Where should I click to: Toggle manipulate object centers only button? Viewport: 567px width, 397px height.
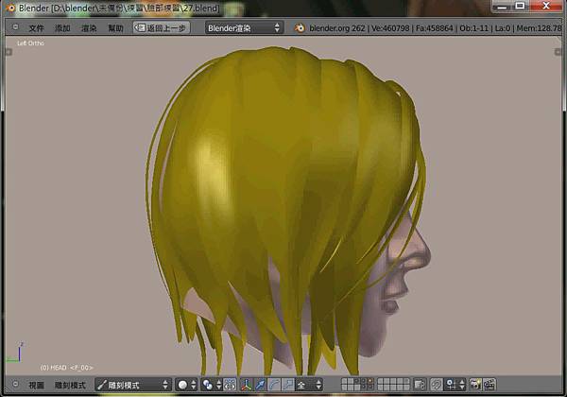pos(230,385)
